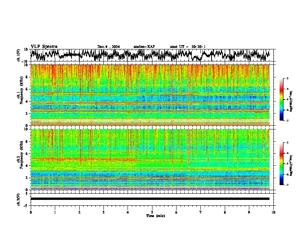
Task: Click the ch.3(V) axis label
Action: (x=19, y=199)
